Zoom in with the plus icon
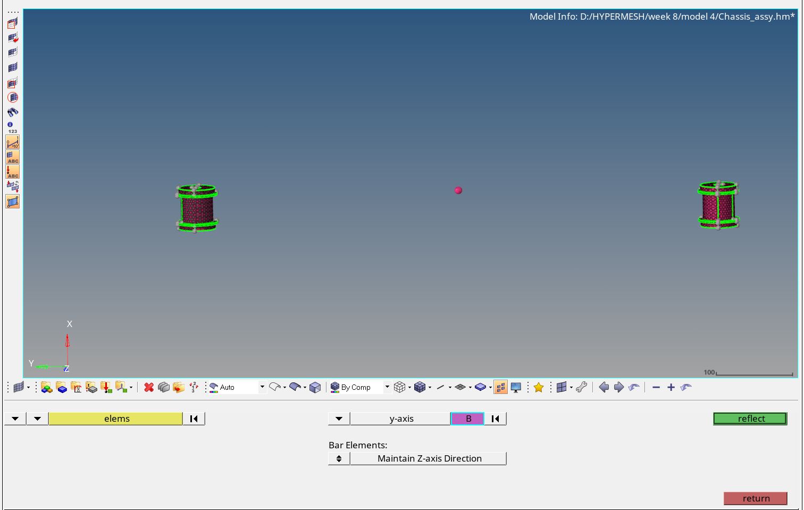Viewport: 804px width, 510px height. (x=671, y=387)
